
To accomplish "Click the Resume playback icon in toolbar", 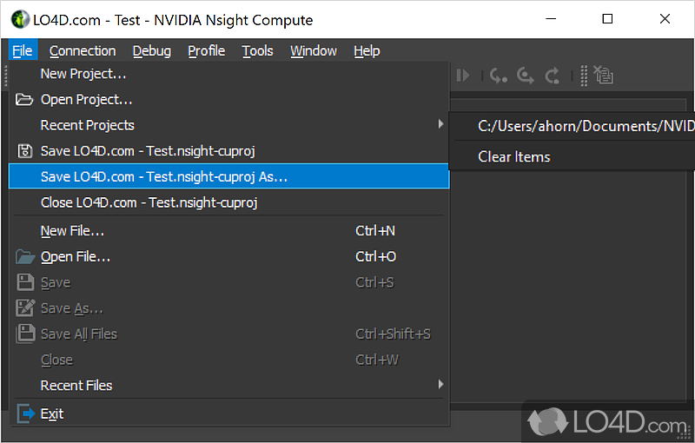I will [x=463, y=76].
